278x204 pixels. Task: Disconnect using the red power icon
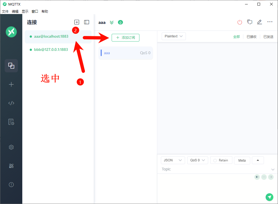pyautogui.click(x=240, y=22)
